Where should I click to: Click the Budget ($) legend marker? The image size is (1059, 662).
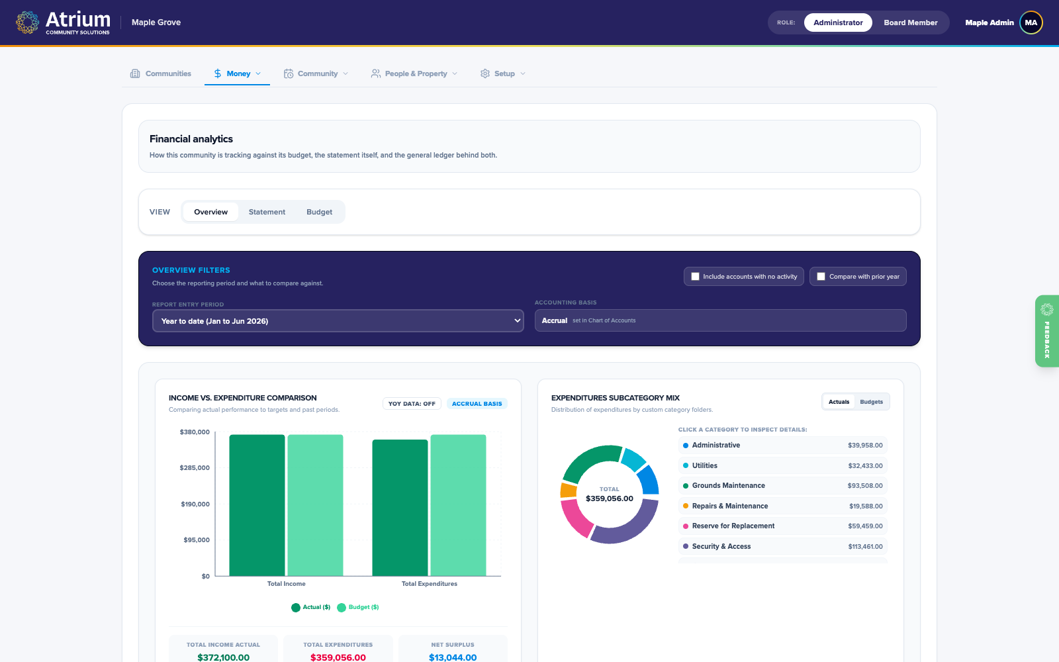[x=342, y=608]
